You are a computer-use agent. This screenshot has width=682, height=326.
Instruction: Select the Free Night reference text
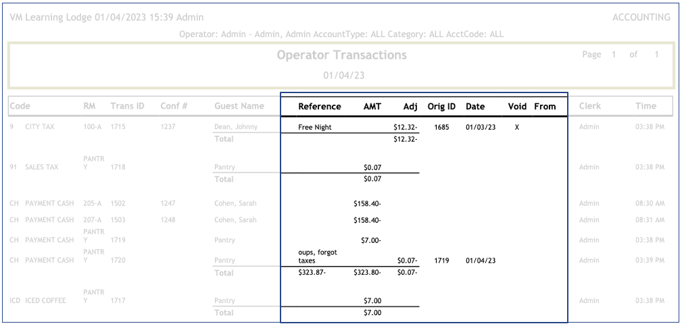click(315, 127)
